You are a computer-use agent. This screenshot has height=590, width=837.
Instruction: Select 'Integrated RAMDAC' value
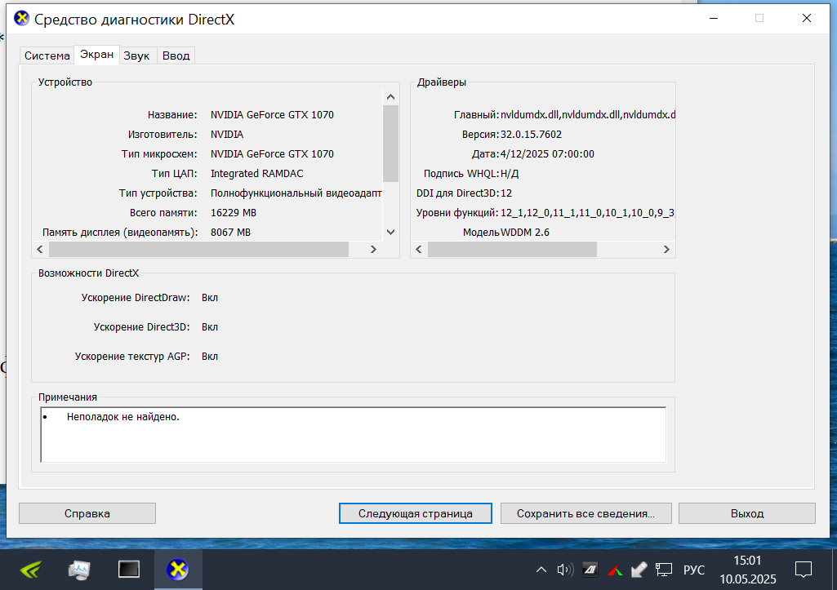pyautogui.click(x=256, y=173)
